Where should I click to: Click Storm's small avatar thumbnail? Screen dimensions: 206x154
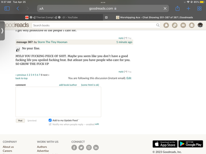tap(18, 49)
